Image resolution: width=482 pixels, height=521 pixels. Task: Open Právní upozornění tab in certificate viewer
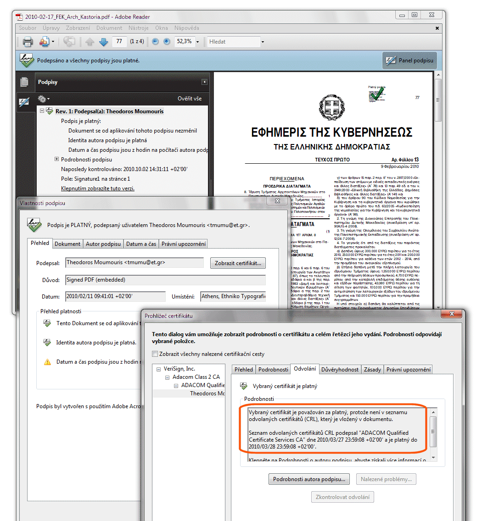[x=408, y=370]
